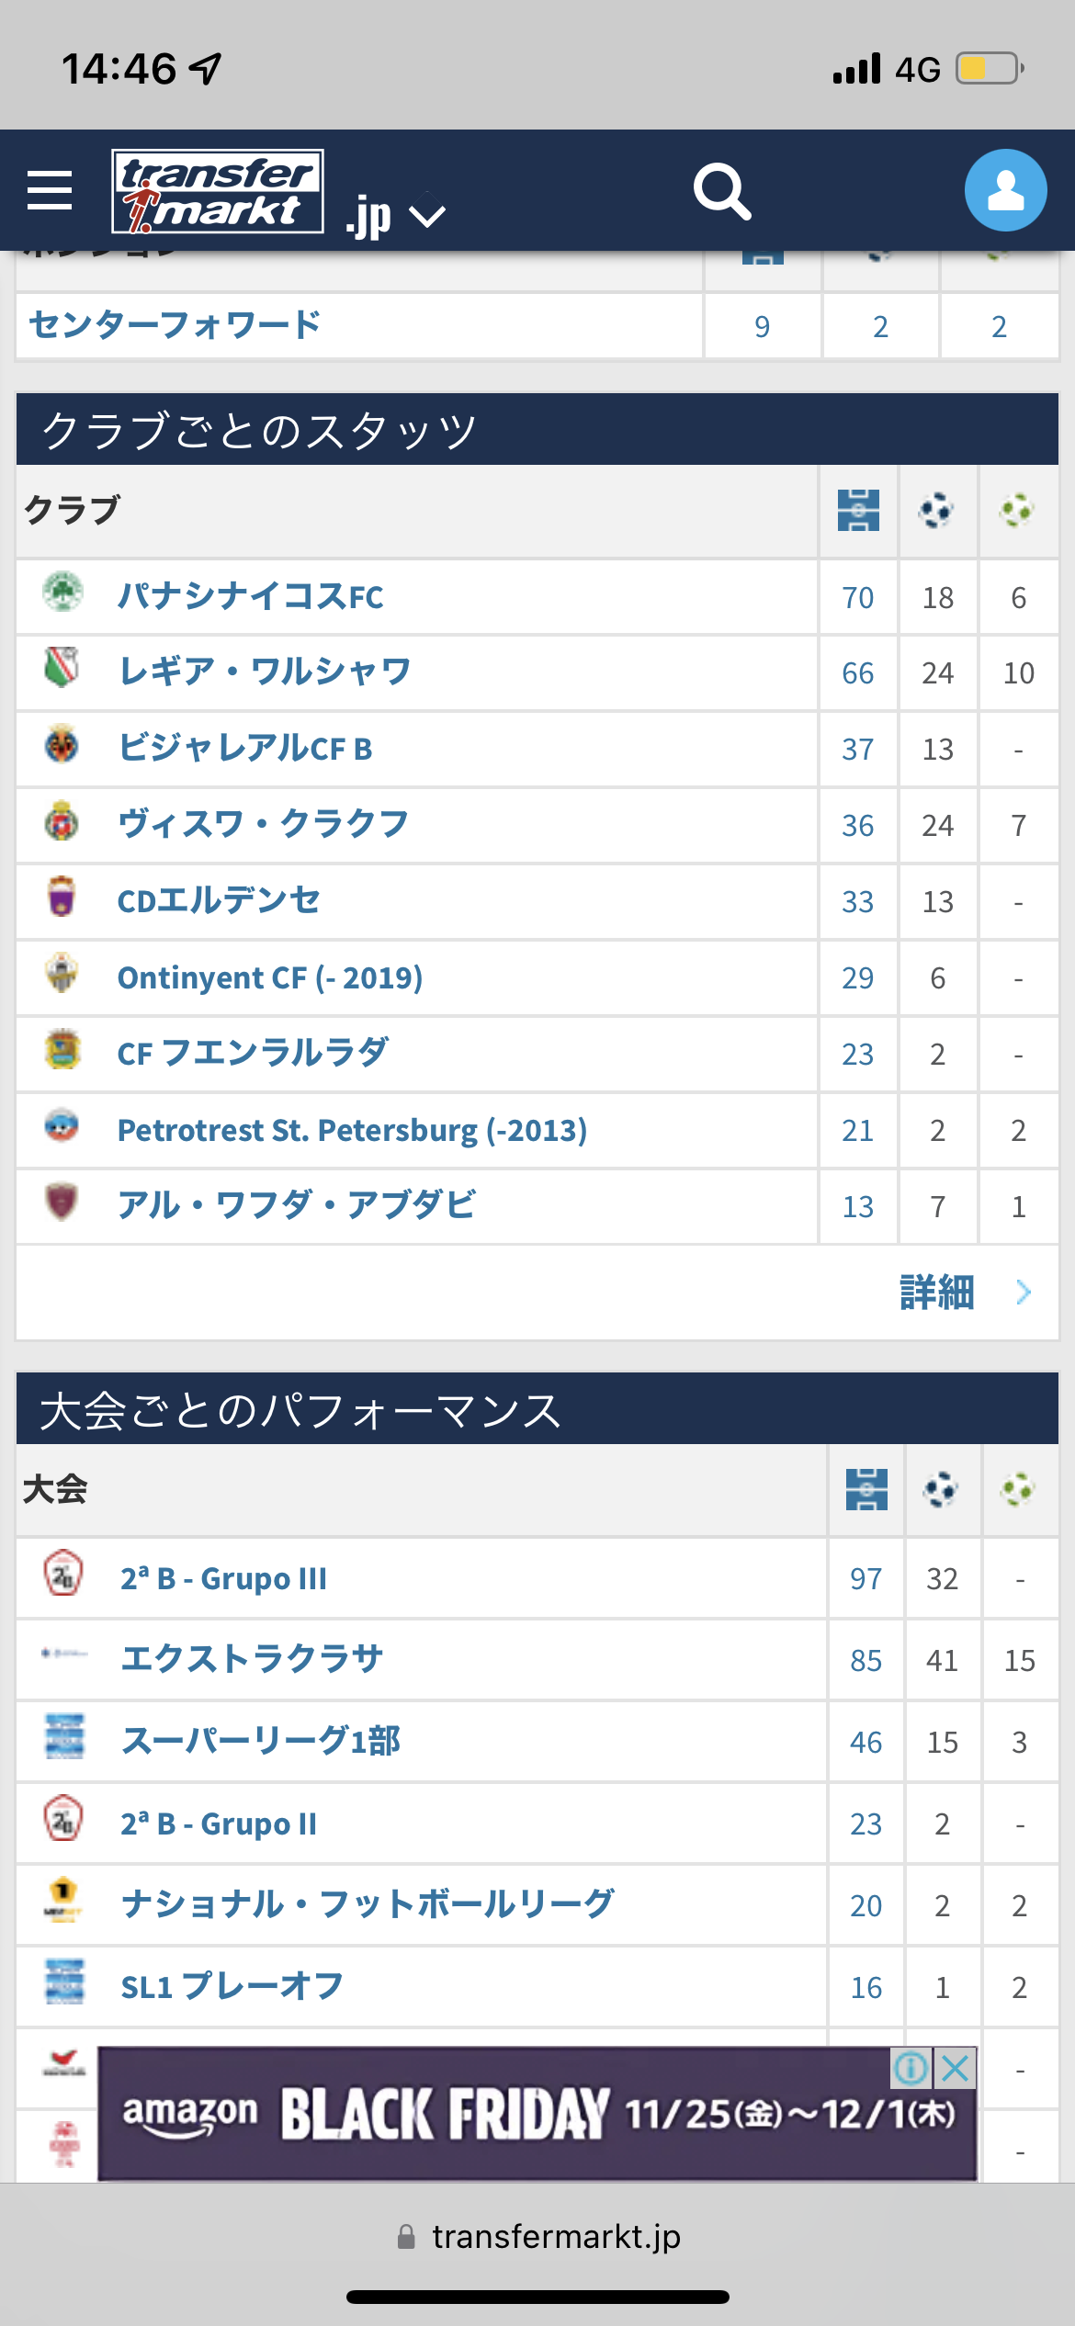Tap the search magnifier icon
Screen dimensions: 1075x2326
722,191
